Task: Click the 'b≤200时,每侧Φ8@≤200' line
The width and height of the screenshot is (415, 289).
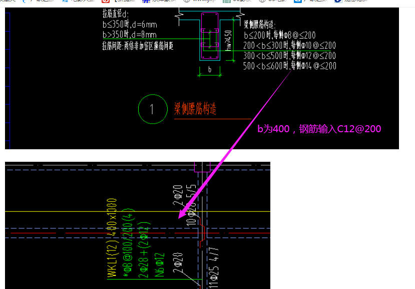Action: 280,35
